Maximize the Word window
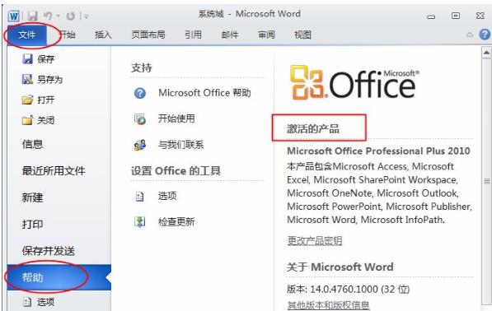This screenshot has width=492, height=311. [x=456, y=16]
